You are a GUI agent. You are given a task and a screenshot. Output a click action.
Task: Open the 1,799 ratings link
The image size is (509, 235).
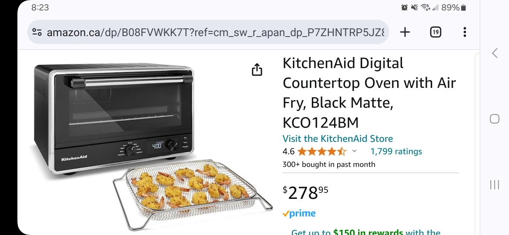pos(396,151)
